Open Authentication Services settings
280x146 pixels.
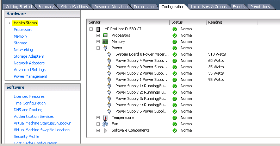pyautogui.click(x=34, y=116)
